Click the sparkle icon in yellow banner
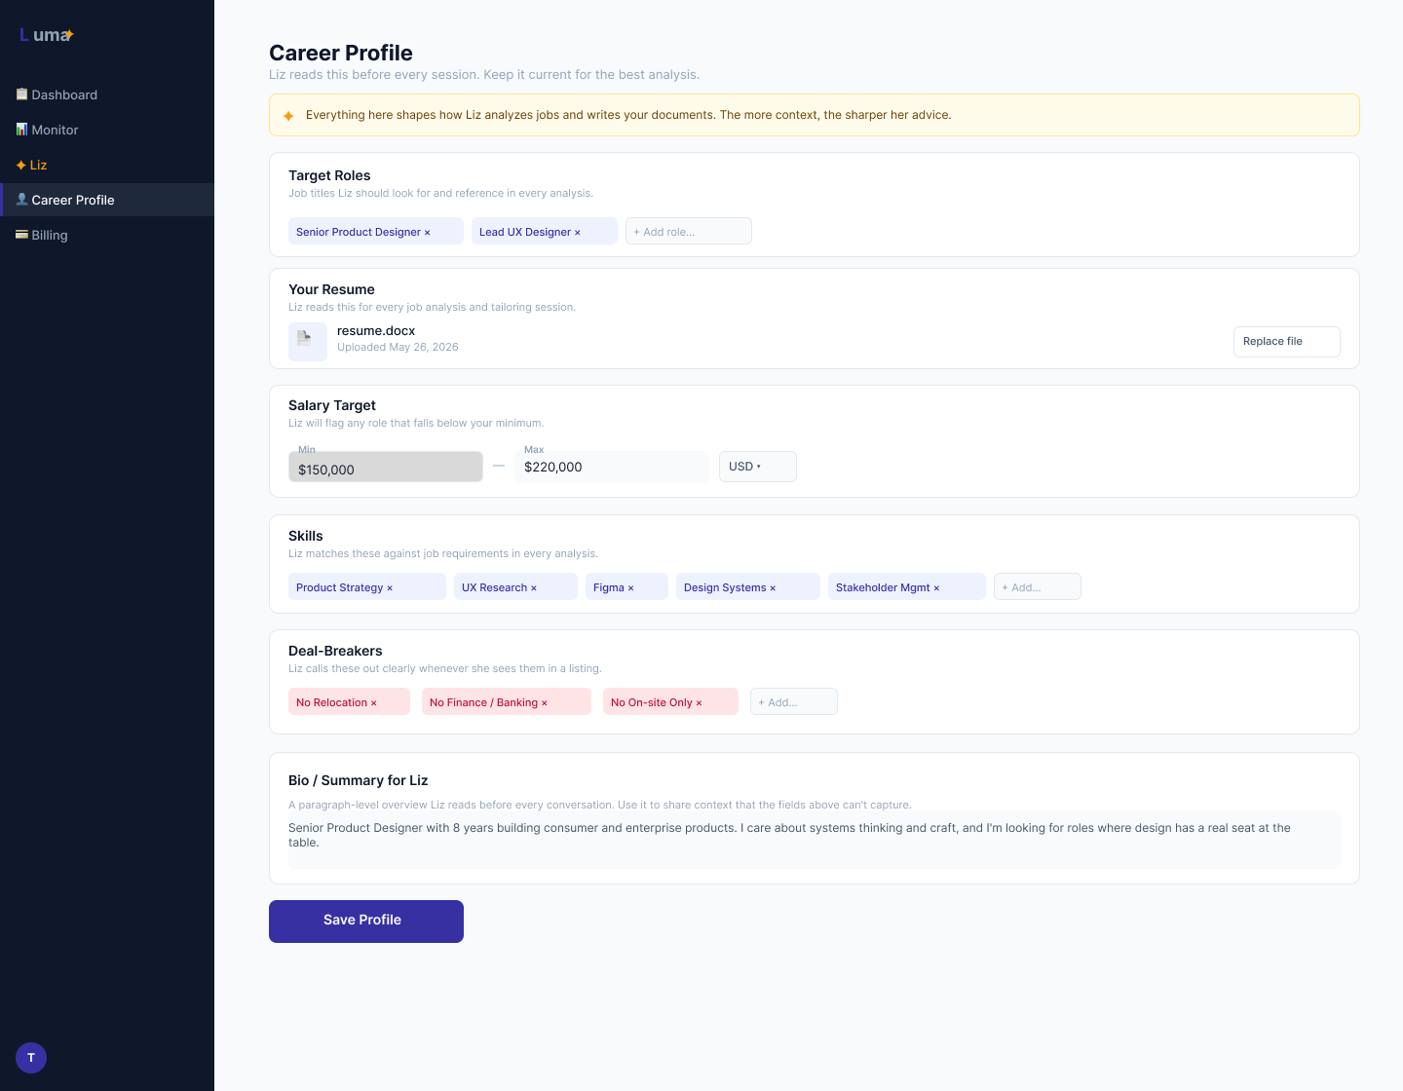1403x1091 pixels. [x=288, y=116]
